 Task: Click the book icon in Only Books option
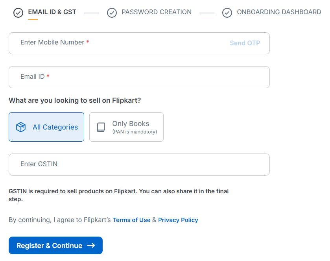101,127
